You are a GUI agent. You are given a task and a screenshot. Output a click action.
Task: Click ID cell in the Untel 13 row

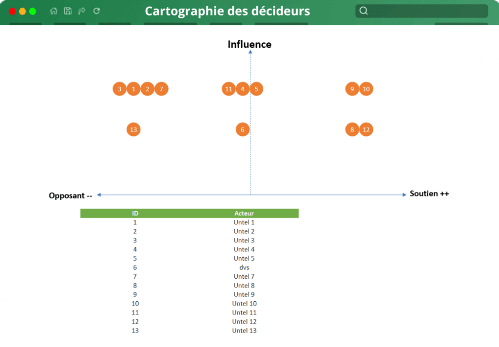point(135,330)
